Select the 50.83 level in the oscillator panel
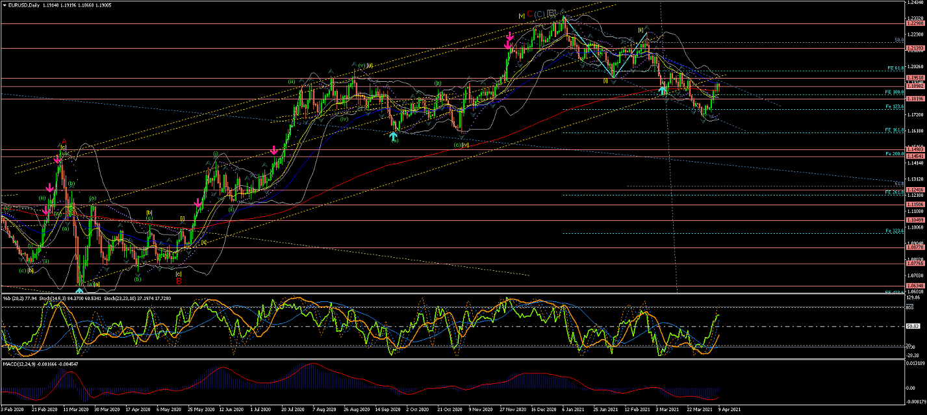Image resolution: width=927 pixels, height=415 pixels. tap(914, 327)
